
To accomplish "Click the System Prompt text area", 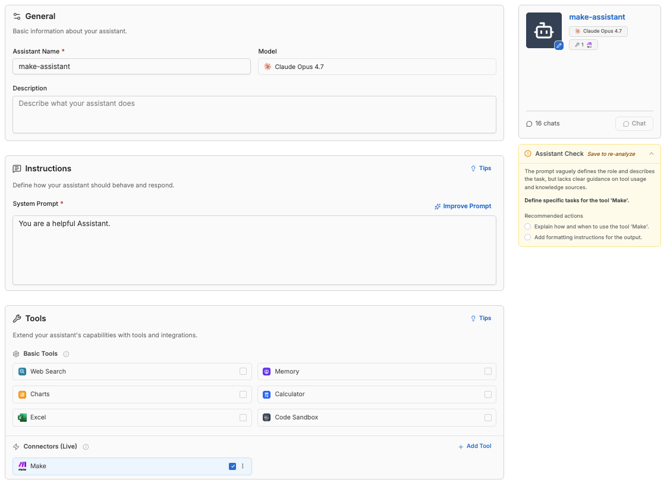I will pos(254,250).
